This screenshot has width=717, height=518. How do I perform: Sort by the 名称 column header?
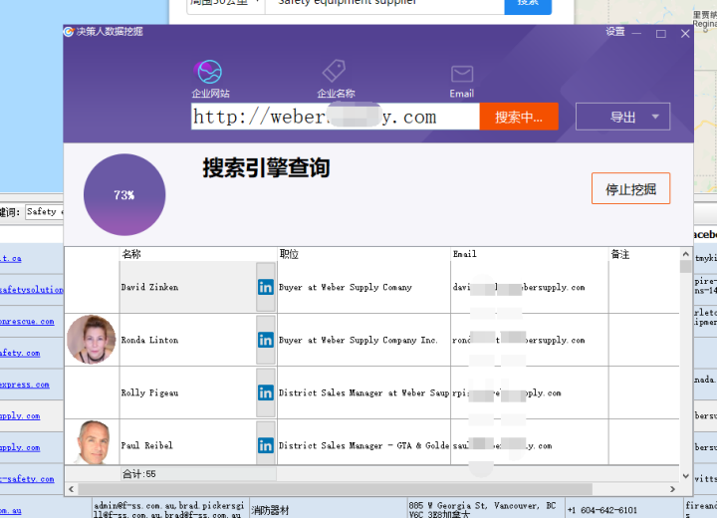coord(198,254)
